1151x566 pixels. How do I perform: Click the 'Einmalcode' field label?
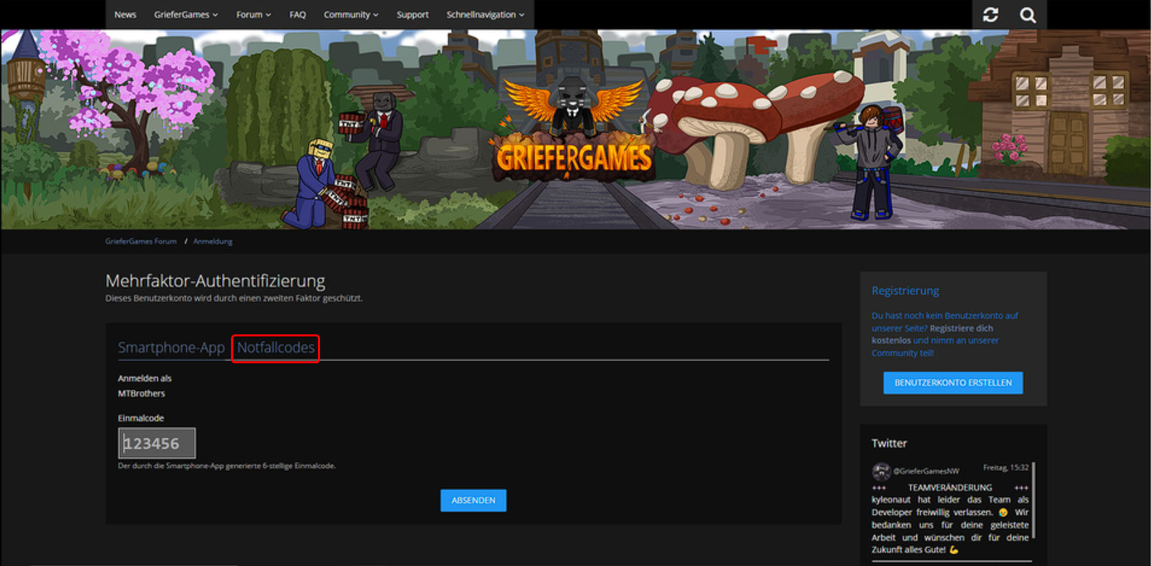coord(141,418)
